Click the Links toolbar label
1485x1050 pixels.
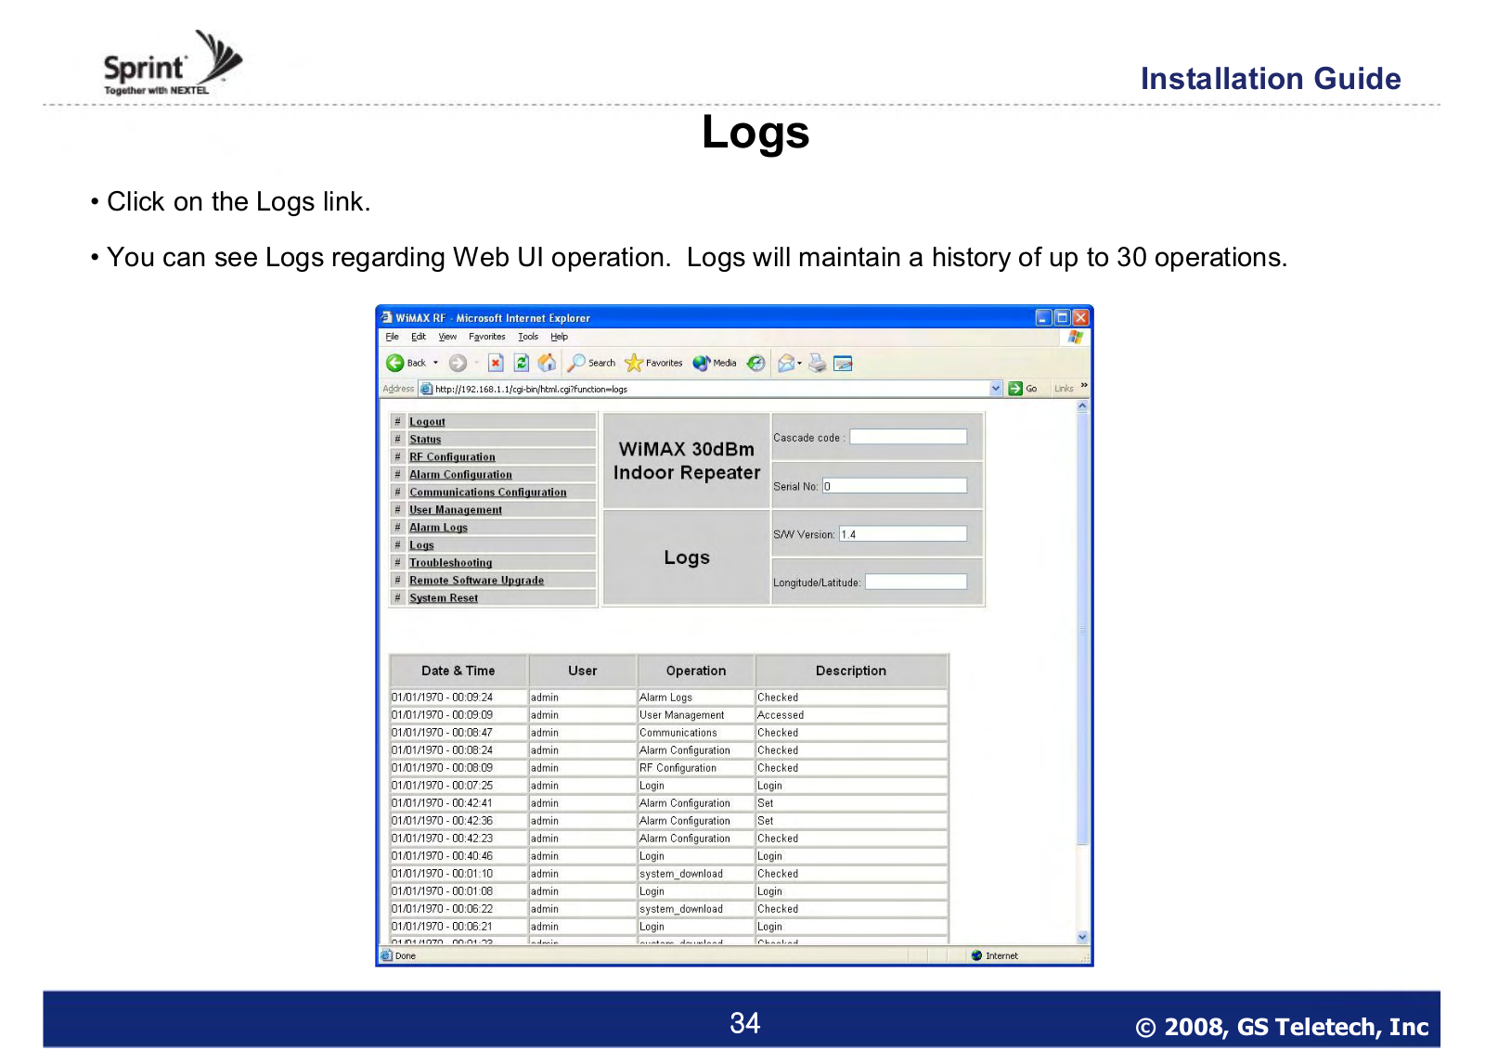pos(1064,389)
